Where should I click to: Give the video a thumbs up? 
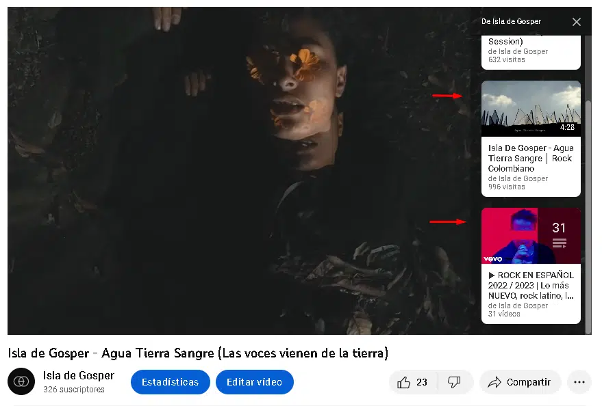(x=413, y=382)
